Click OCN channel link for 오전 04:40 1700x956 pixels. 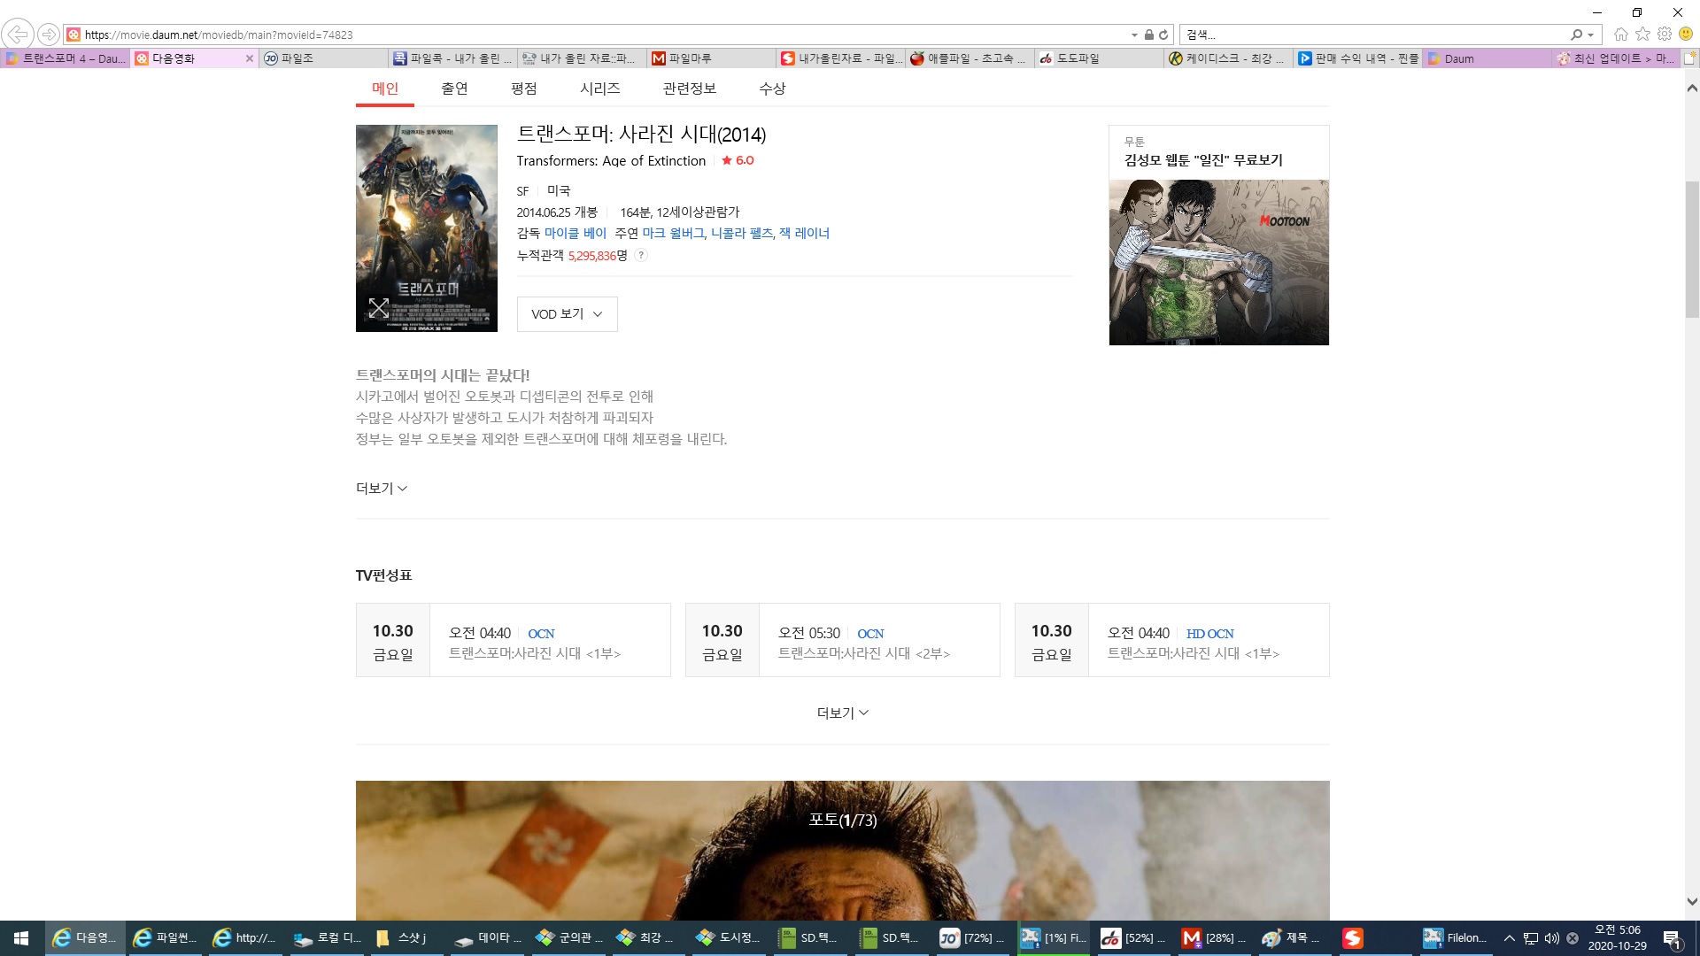(x=541, y=633)
